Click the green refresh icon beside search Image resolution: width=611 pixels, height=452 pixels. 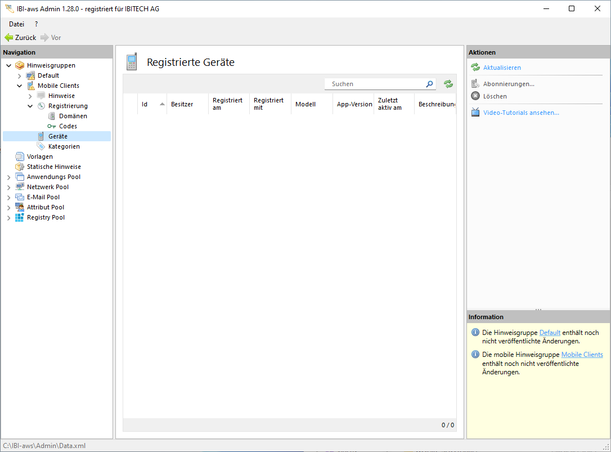tap(448, 84)
